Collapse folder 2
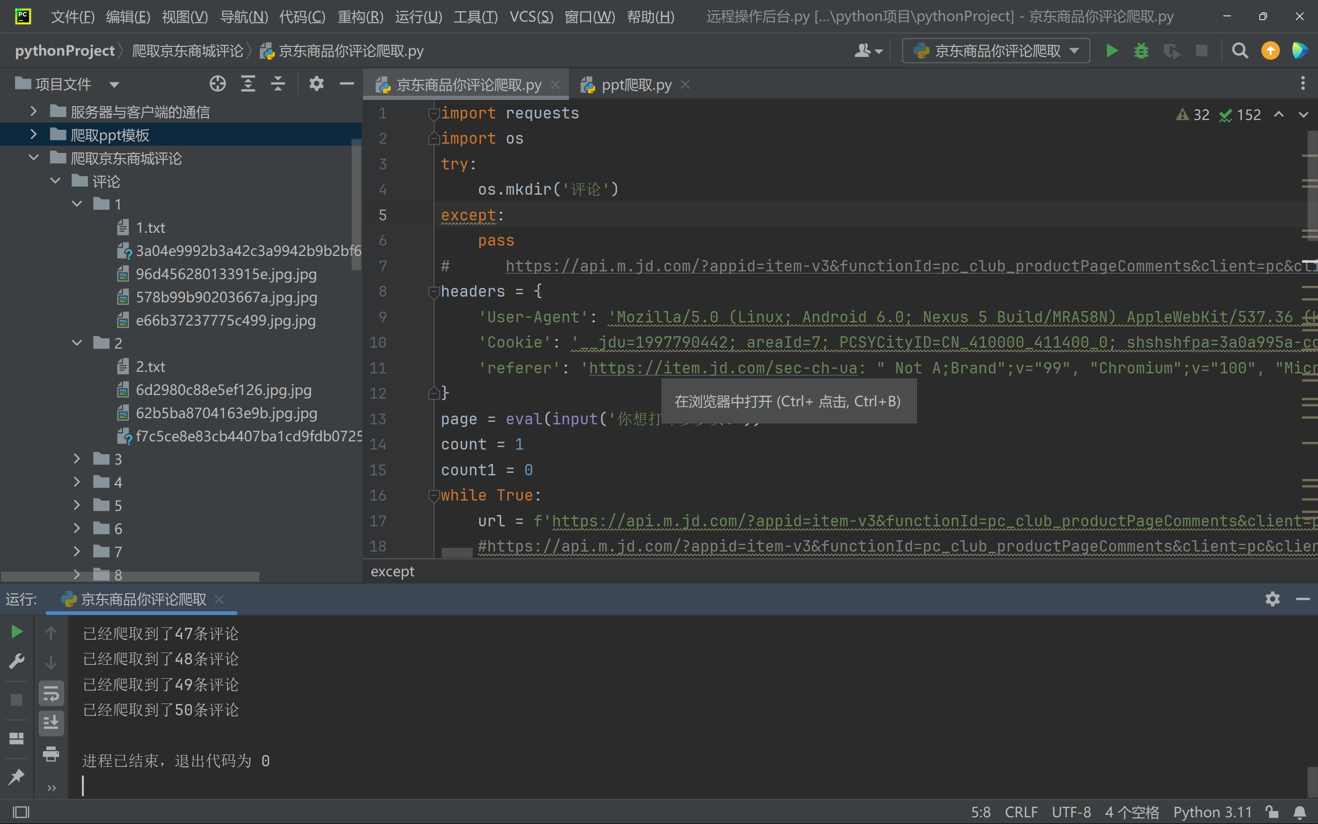1318x824 pixels. click(x=77, y=344)
